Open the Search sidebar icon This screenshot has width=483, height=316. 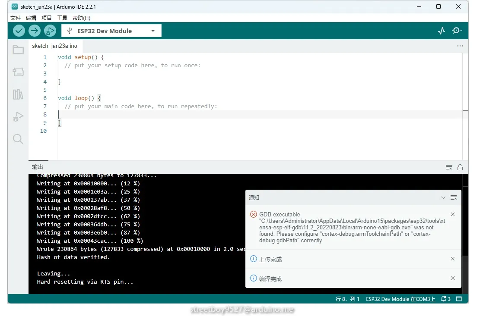click(18, 139)
